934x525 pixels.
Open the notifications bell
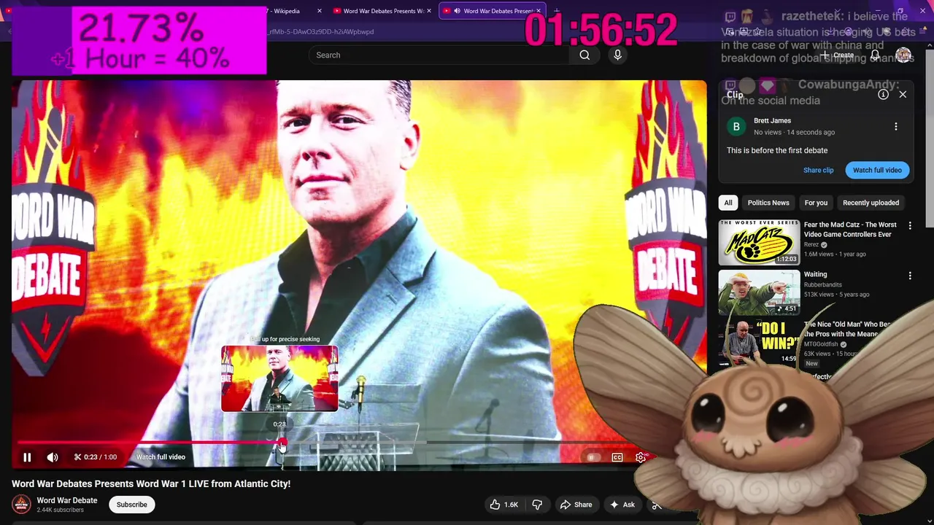coord(875,55)
